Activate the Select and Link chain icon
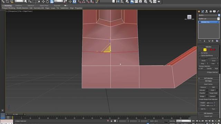 [x=3, y=1]
